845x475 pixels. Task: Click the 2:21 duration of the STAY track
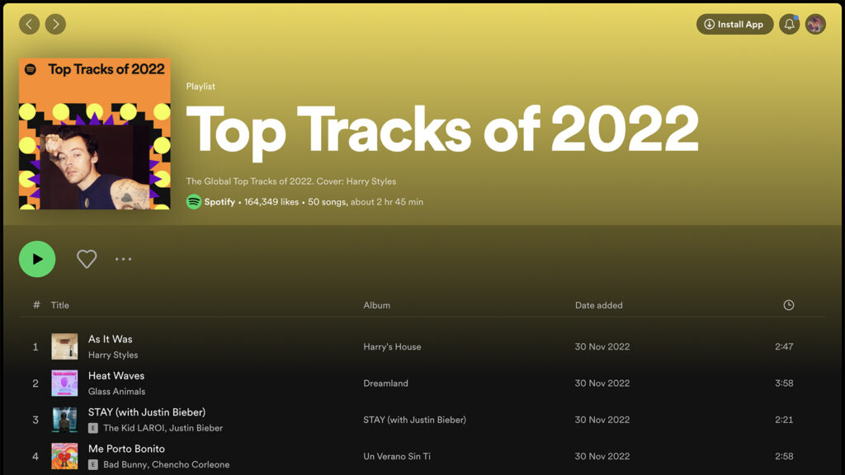click(x=784, y=420)
